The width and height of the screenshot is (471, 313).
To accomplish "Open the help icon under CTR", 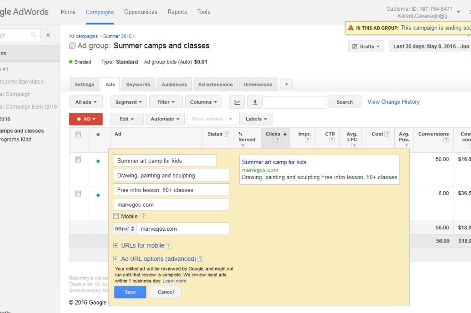I will tap(332, 140).
